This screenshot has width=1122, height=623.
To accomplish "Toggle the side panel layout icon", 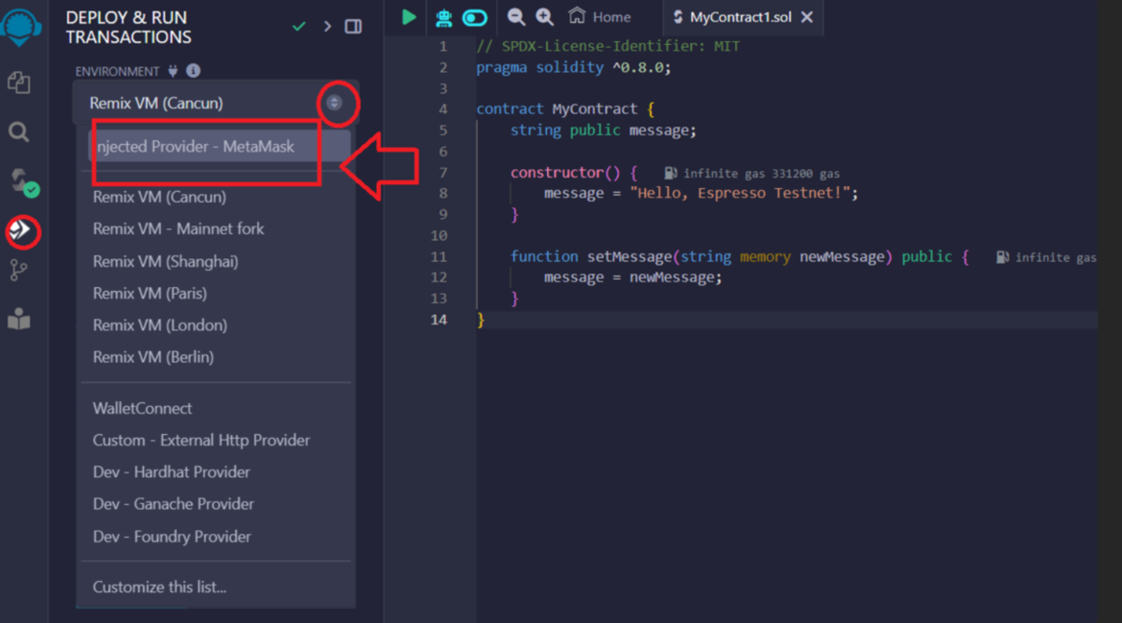I will pos(353,26).
